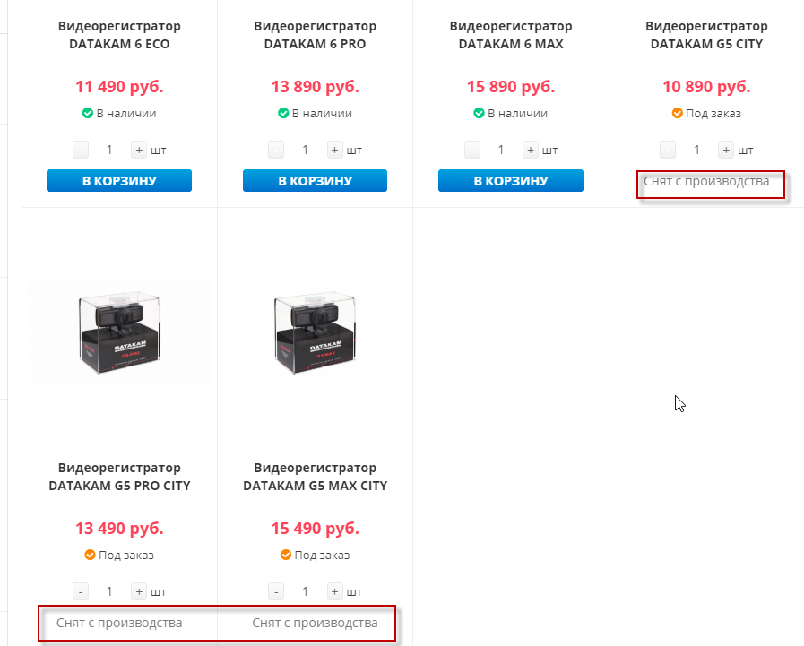Add DATAKAM 6 ECO to cart
This screenshot has width=804, height=646.
pyautogui.click(x=119, y=181)
